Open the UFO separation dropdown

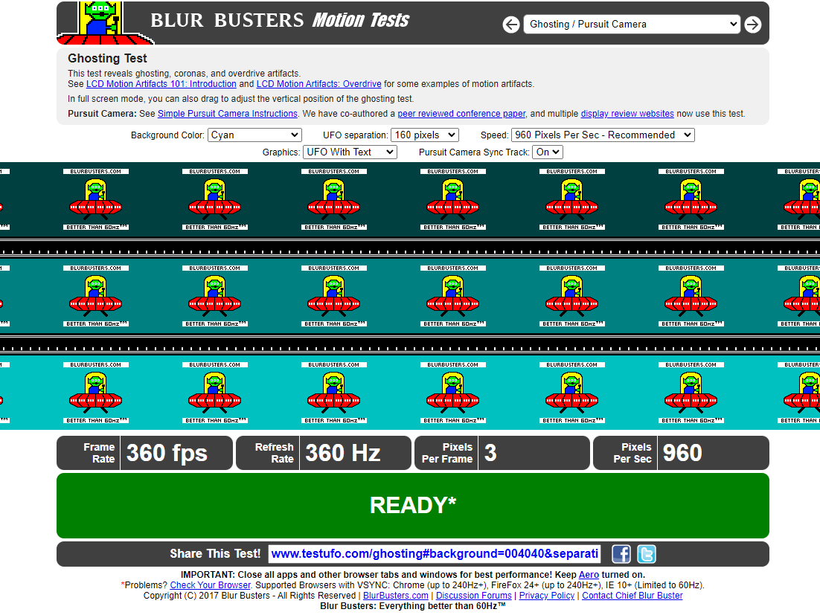[x=425, y=135]
